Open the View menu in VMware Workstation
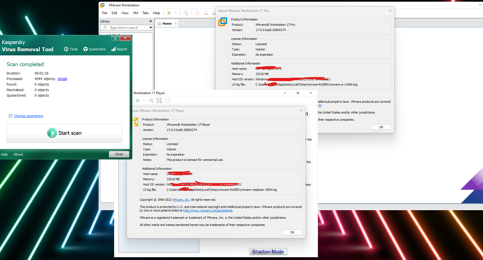Image resolution: width=483 pixels, height=260 pixels. 125,13
